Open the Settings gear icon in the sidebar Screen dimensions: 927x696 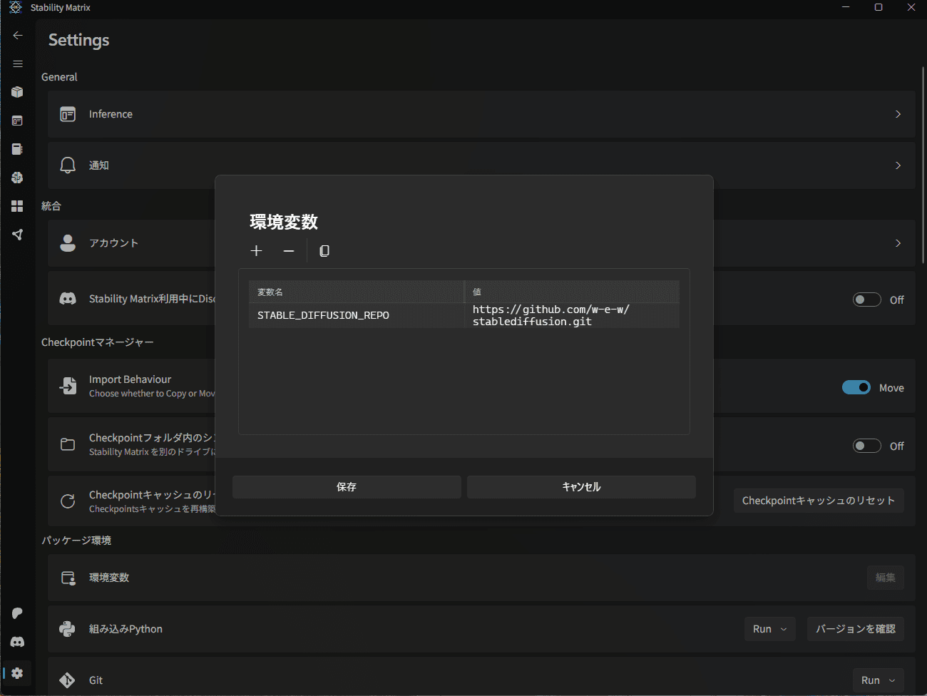tap(18, 673)
